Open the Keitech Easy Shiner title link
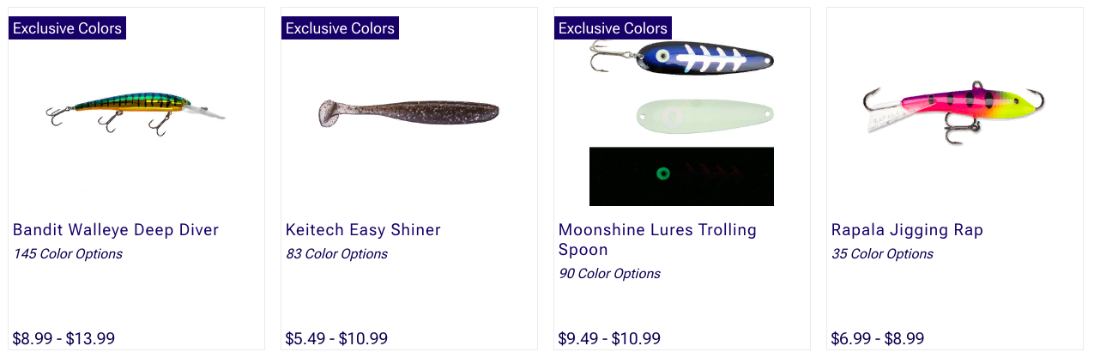Screen dimensions: 1094x358 [363, 230]
